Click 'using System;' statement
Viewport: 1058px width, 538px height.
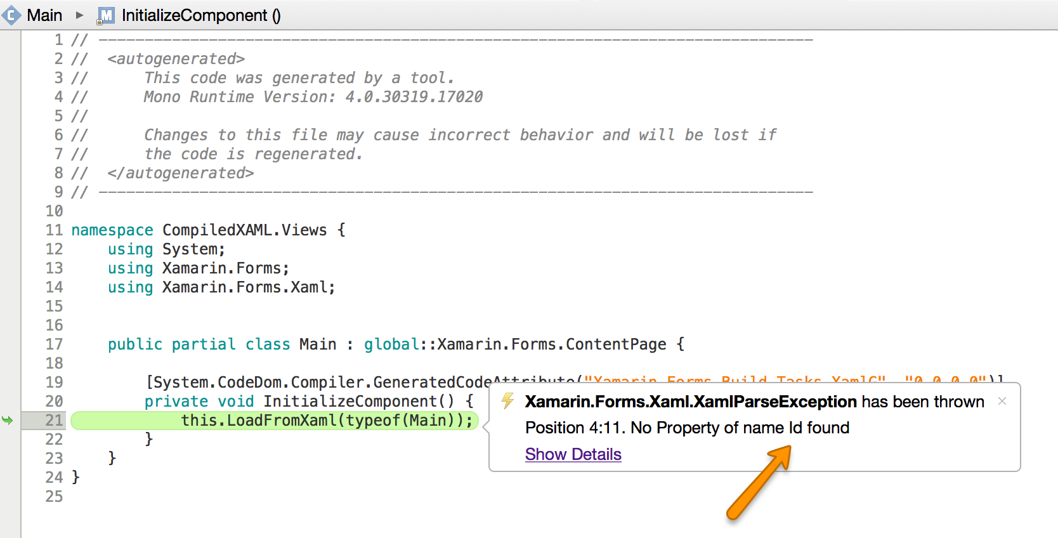coord(166,249)
